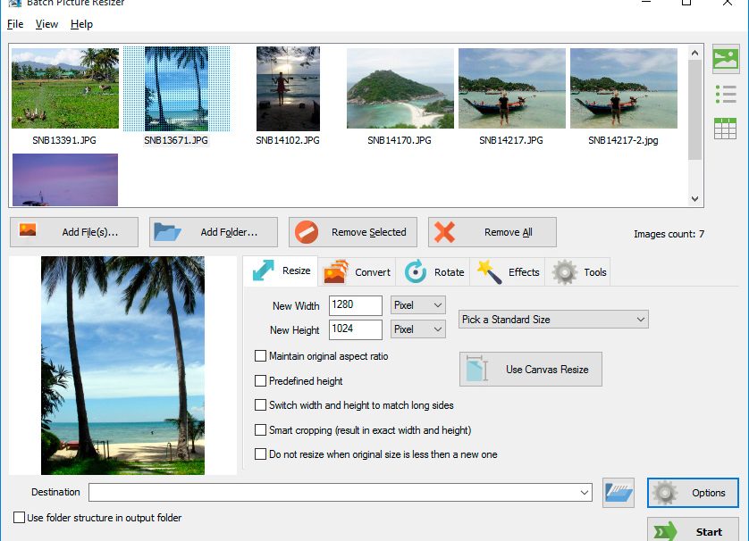This screenshot has width=749, height=541.
Task: Select the purple sky thumbnail in second row
Action: [65, 179]
